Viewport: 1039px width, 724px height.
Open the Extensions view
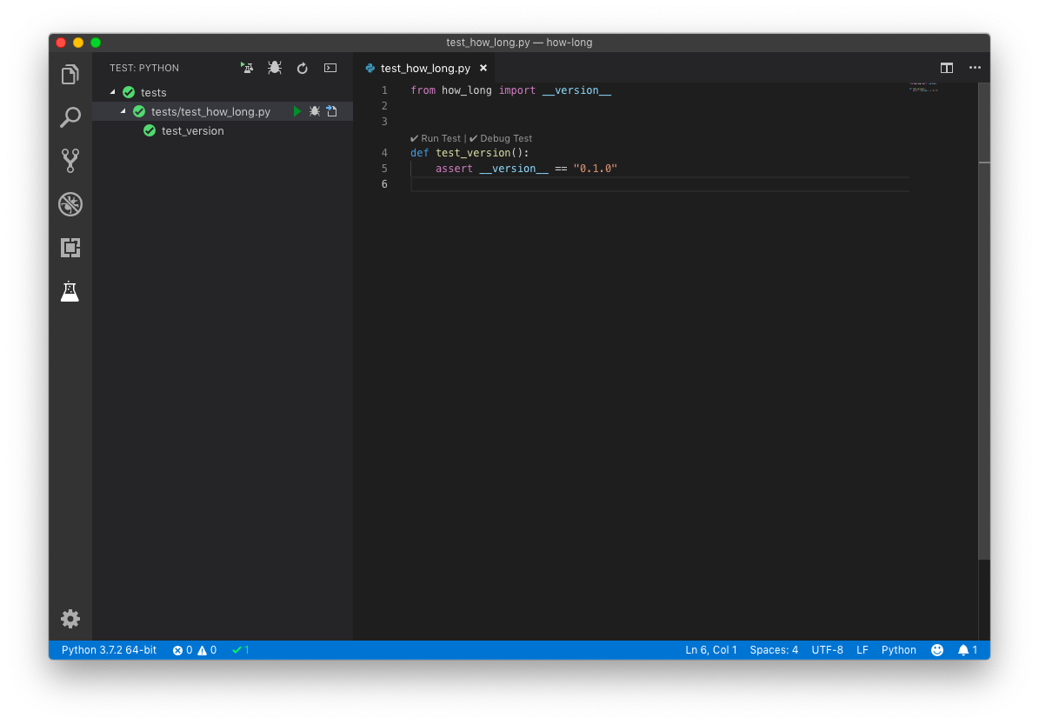pos(70,248)
